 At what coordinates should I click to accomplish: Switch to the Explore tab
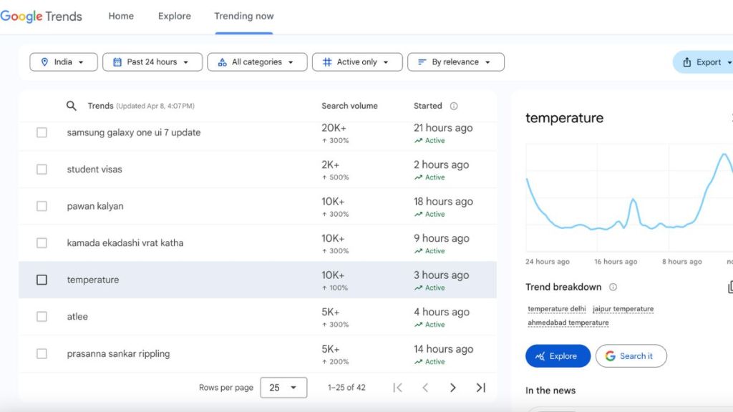[175, 16]
